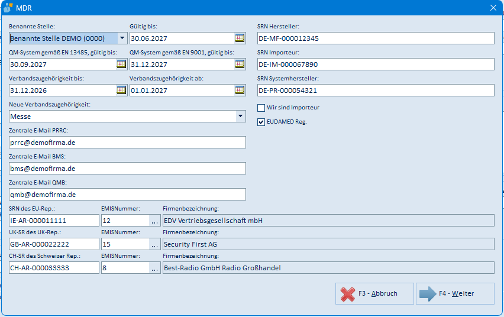Click the CH-SR des Schweizer Rep. field

[54, 268]
